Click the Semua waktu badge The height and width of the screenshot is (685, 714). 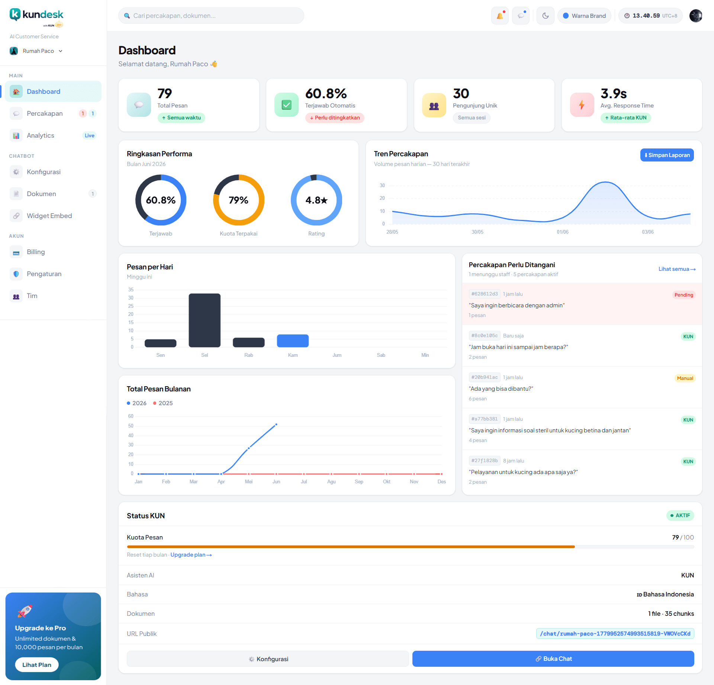coord(181,118)
